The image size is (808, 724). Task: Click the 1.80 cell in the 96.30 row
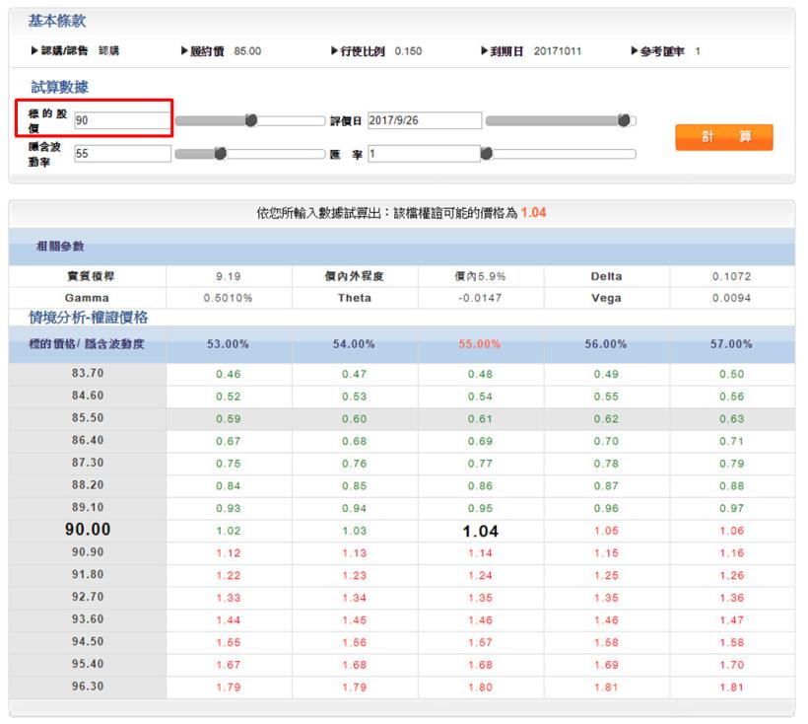480,688
